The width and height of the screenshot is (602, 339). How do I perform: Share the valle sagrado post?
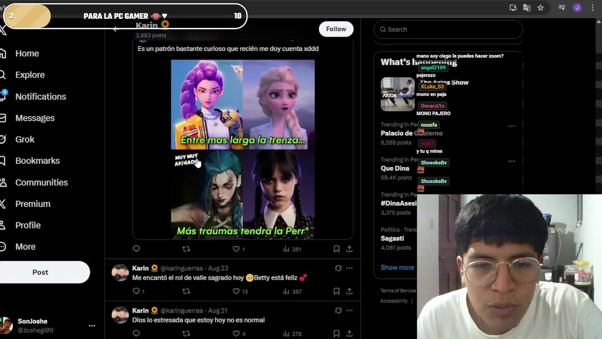[x=349, y=291]
